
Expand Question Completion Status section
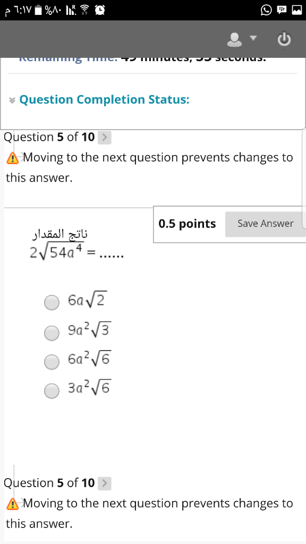13,100
